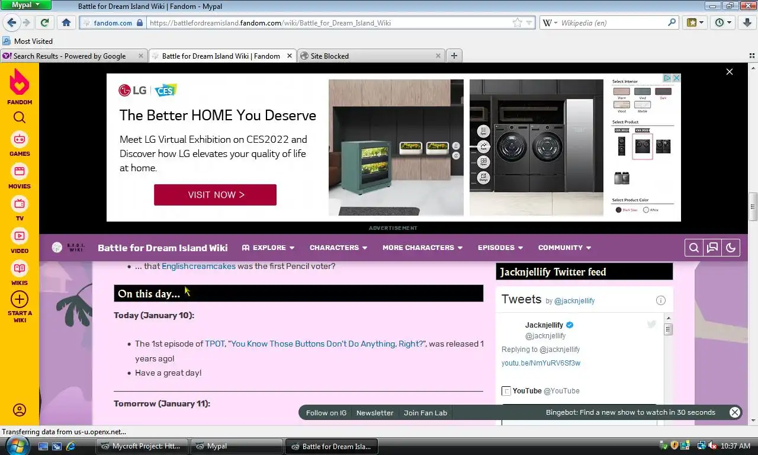The height and width of the screenshot is (455, 758).
Task: Toggle dark theme with the moon icon
Action: pos(731,248)
